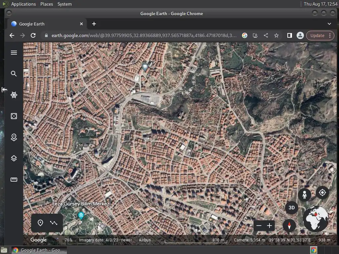The height and width of the screenshot is (254, 339).
Task: Open Projects pin icon in the sidebar
Action: [x=14, y=137]
